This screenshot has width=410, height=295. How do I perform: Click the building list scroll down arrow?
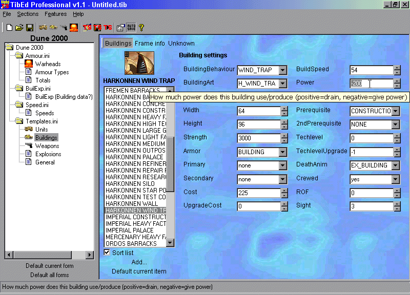click(170, 243)
